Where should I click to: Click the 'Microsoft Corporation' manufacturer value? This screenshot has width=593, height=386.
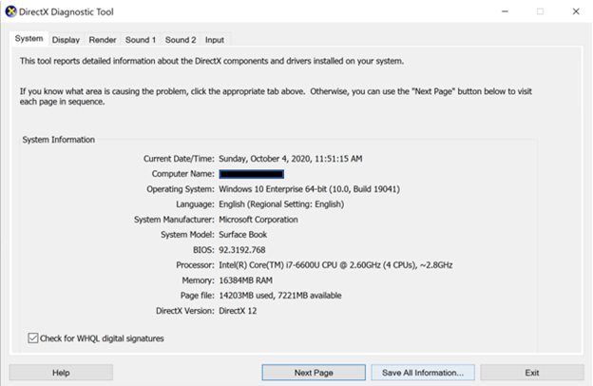(258, 220)
